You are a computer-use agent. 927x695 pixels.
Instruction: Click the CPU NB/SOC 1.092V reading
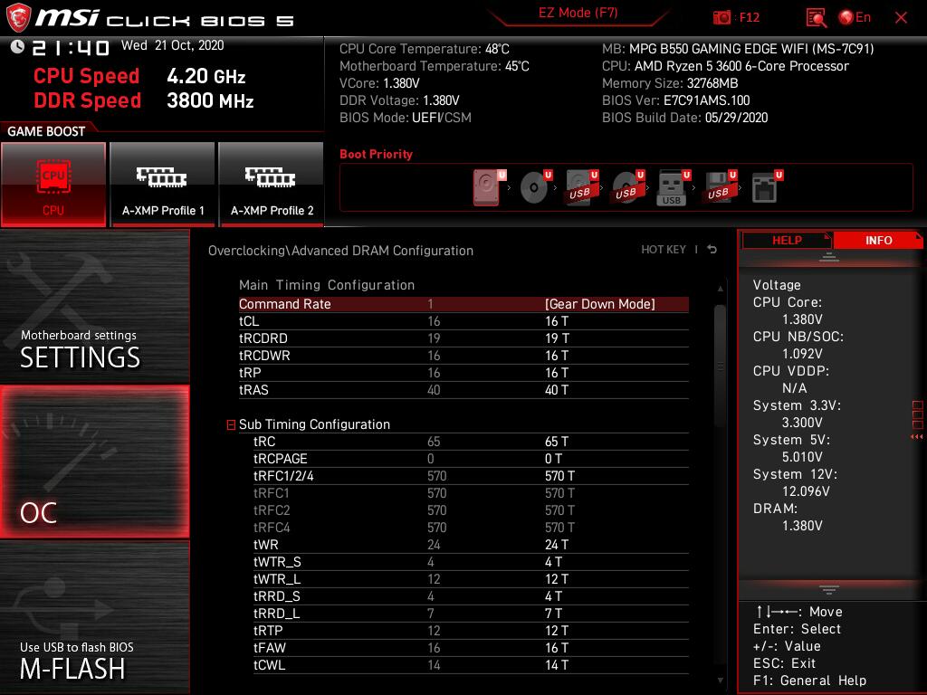point(802,354)
